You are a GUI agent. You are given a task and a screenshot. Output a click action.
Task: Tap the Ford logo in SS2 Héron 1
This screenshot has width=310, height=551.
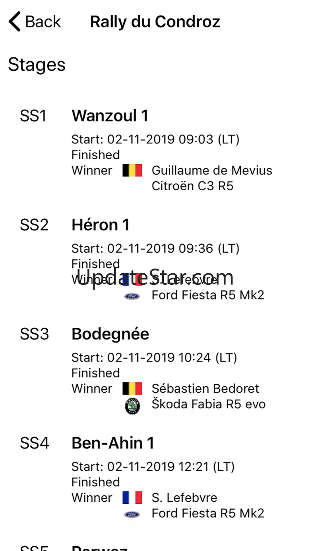click(132, 296)
